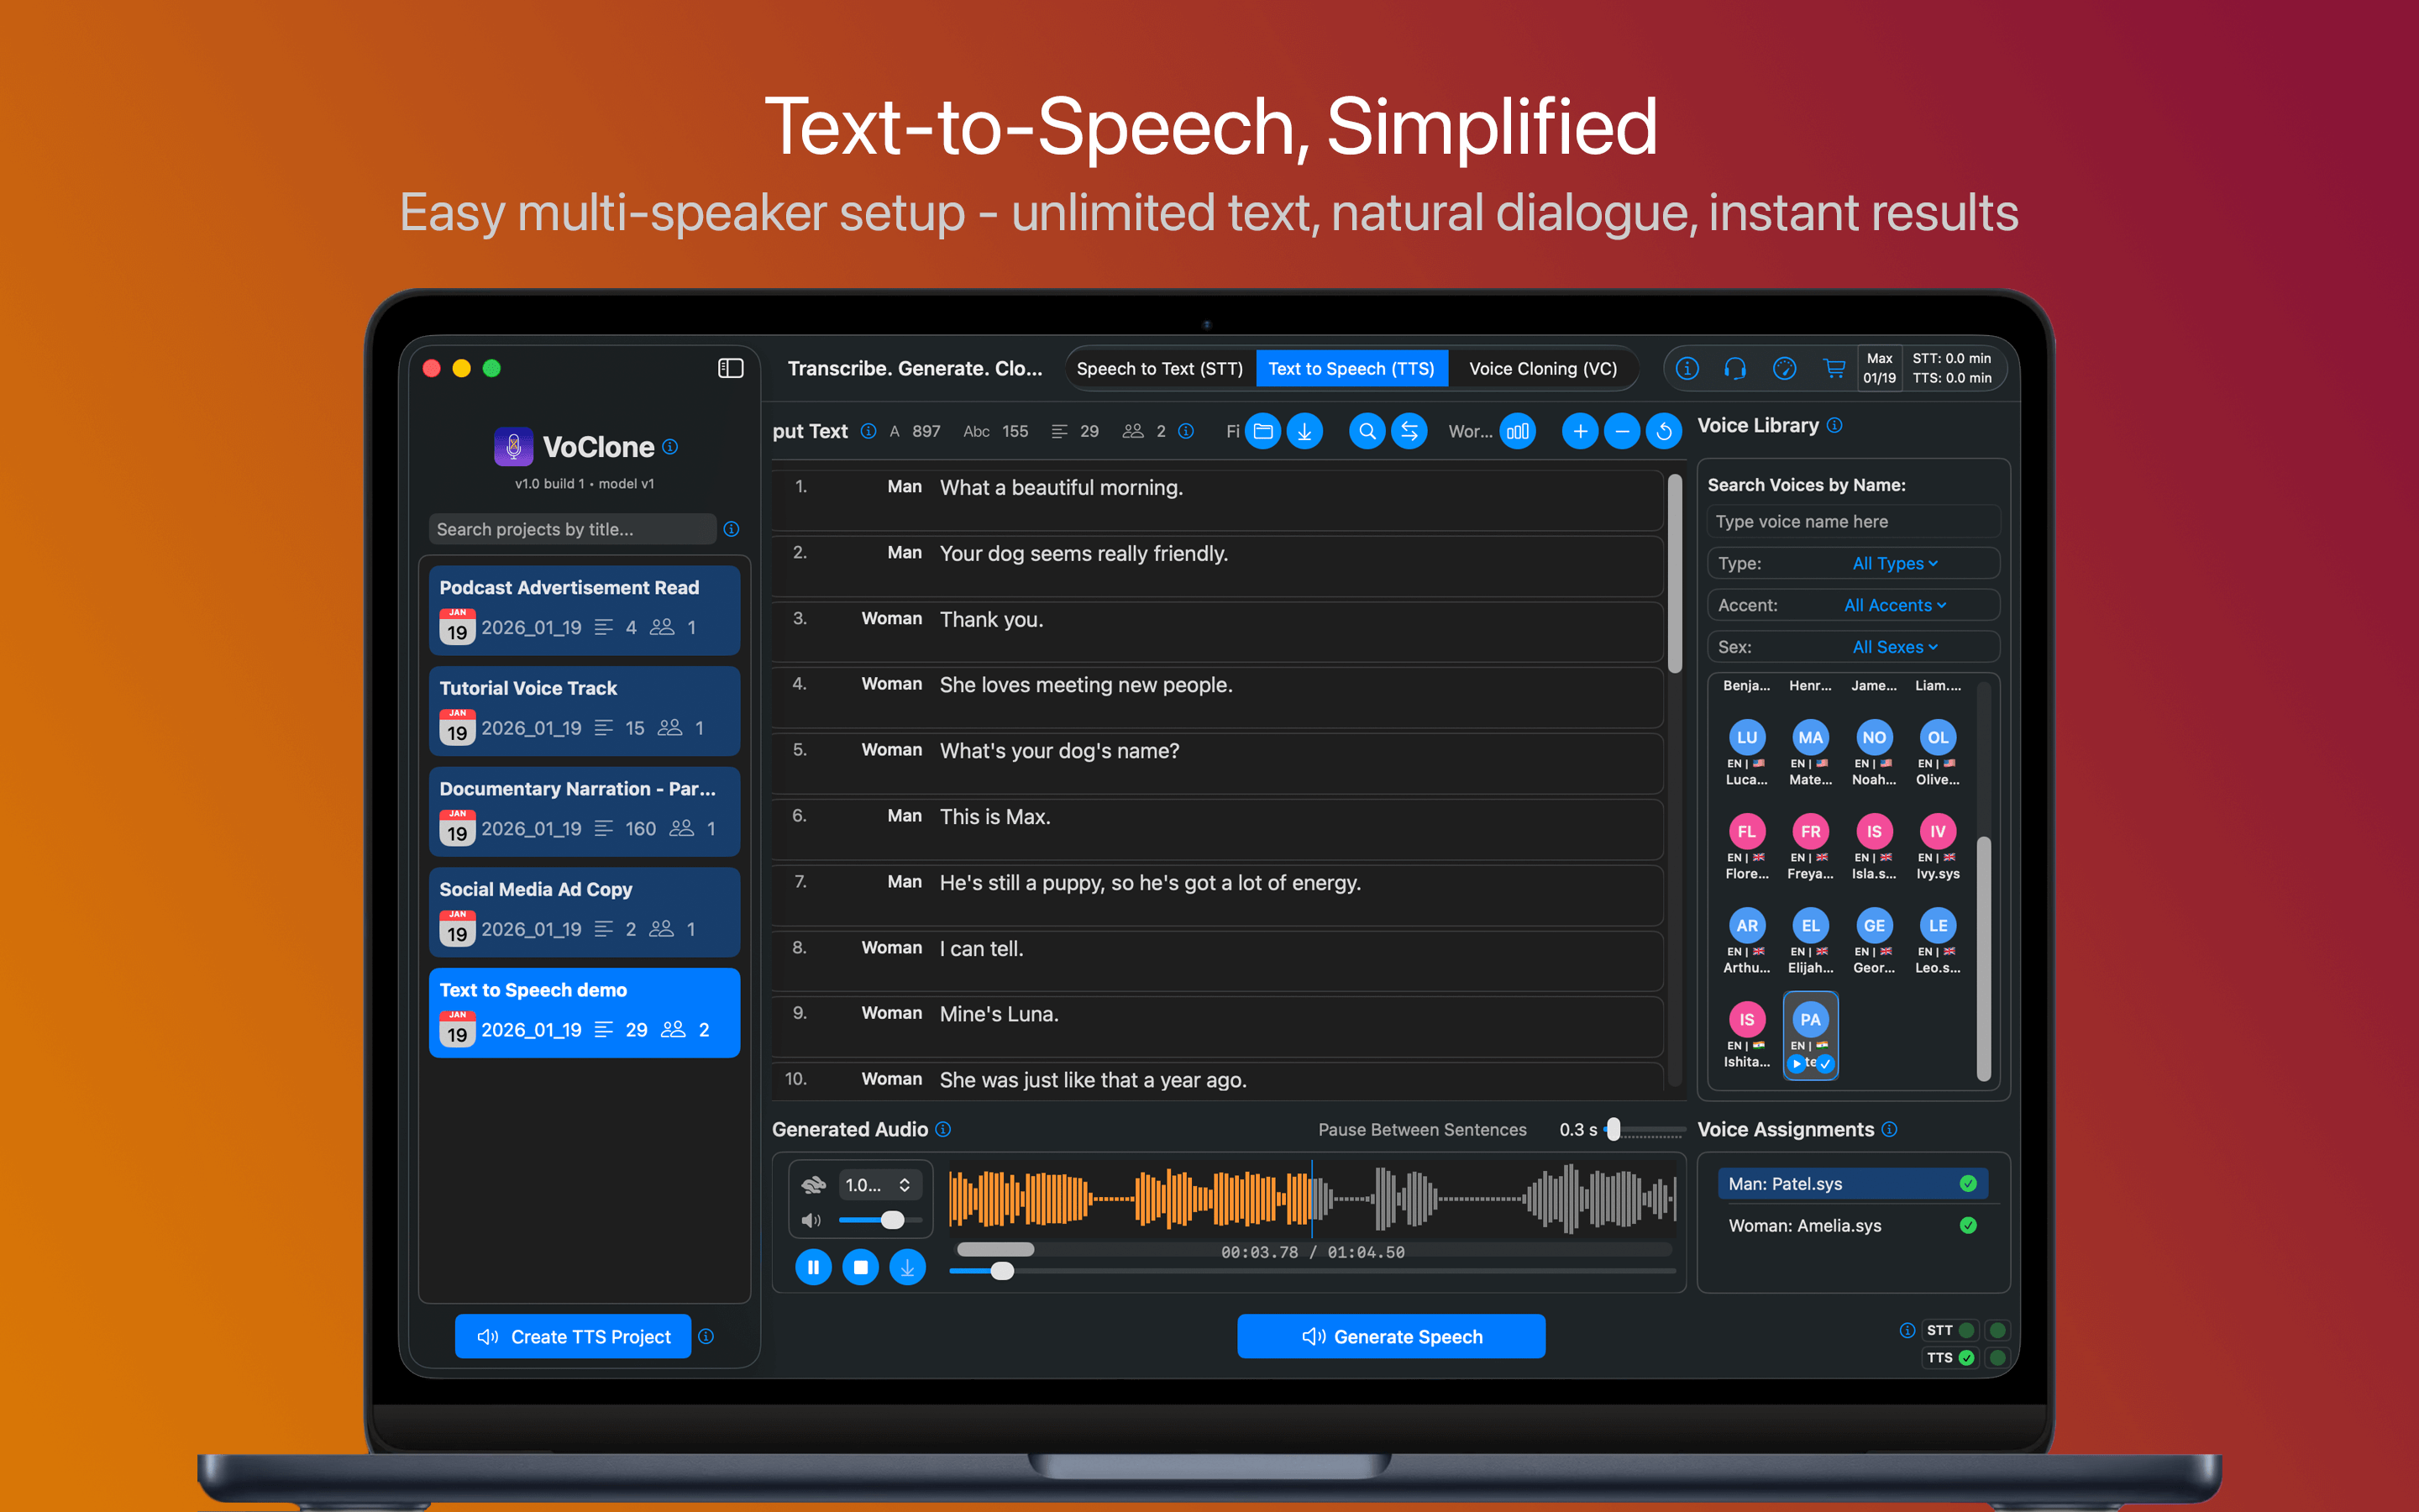Click the open file folder icon
This screenshot has height=1512, width=2419.
tap(1262, 431)
